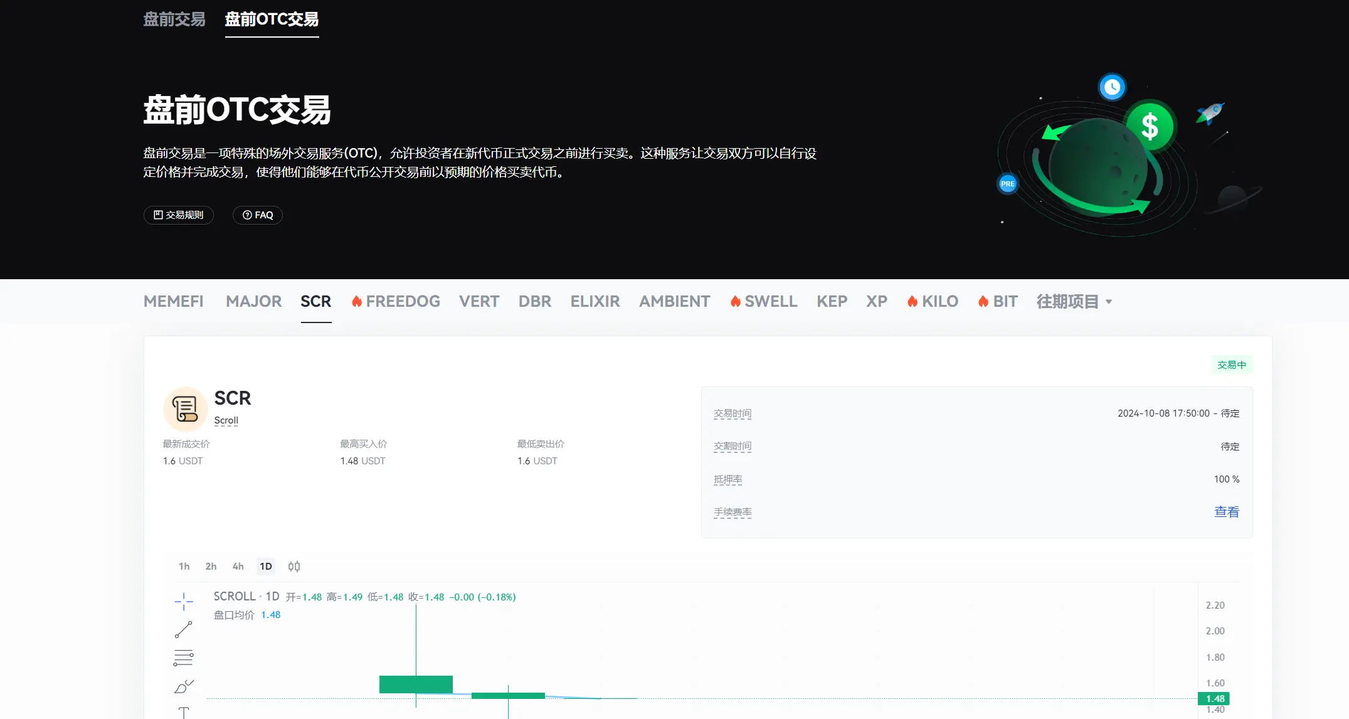The width and height of the screenshot is (1349, 719).
Task: Open the FAQ button
Action: [x=258, y=215]
